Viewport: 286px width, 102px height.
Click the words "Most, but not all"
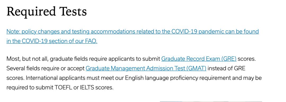[27, 59]
